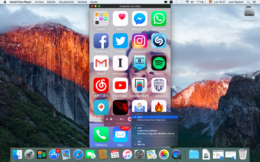The image size is (260, 162).
Task: Open the flame smiley app icon
Action: (x=159, y=106)
